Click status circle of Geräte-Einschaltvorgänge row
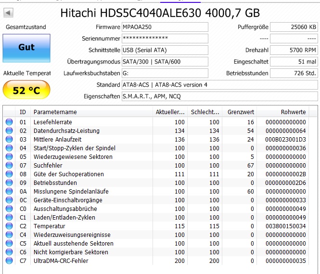The image size is (320, 274). (x=9, y=200)
